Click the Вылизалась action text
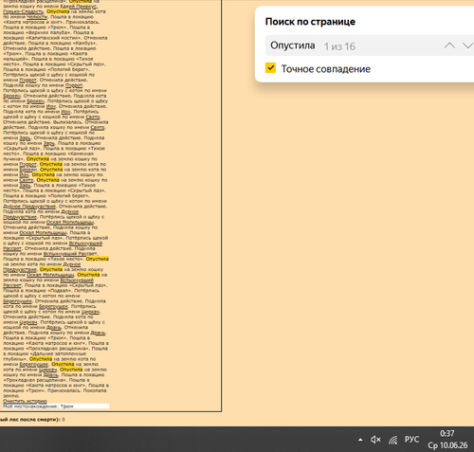The height and width of the screenshot is (452, 474). 68,122
